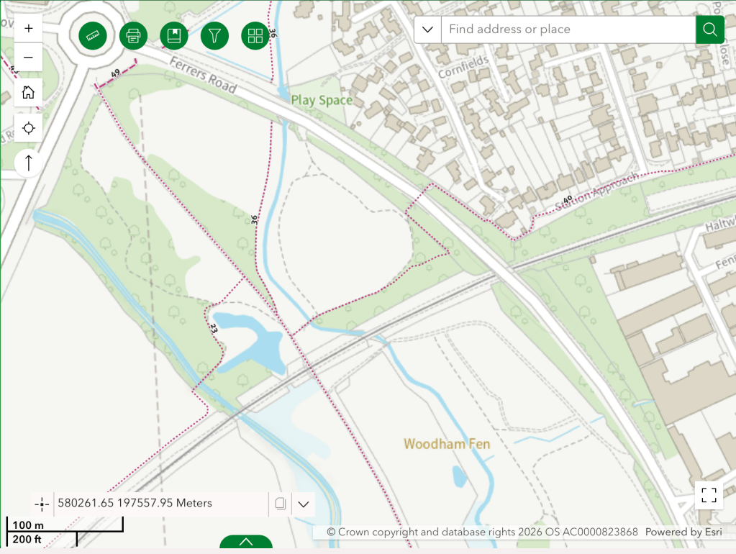Zoom in with the plus button
Viewport: 736px width, 554px height.
click(x=29, y=29)
